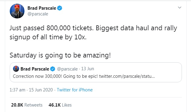Click the verified badge beside the main name
This screenshot has height=112, width=191.
click(60, 8)
